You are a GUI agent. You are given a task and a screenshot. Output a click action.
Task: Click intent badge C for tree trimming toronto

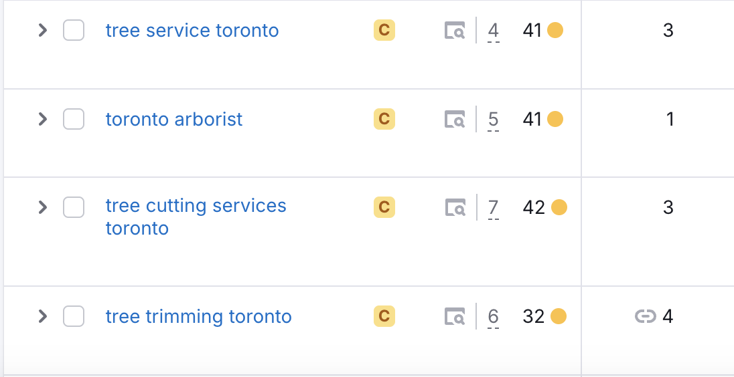pos(384,316)
